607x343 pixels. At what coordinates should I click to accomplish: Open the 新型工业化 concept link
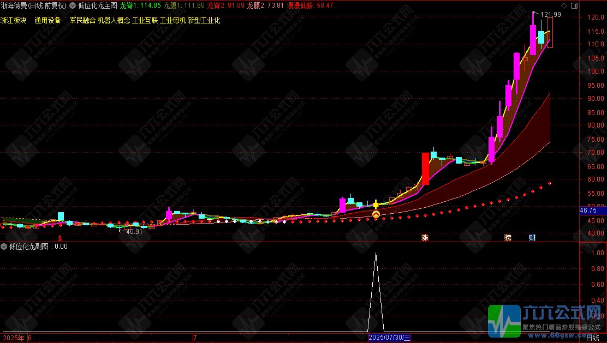[x=204, y=20]
